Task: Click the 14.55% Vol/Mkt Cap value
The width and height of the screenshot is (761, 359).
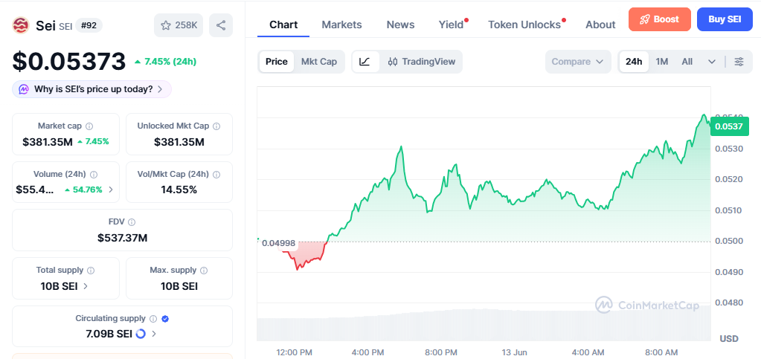Action: pos(179,190)
